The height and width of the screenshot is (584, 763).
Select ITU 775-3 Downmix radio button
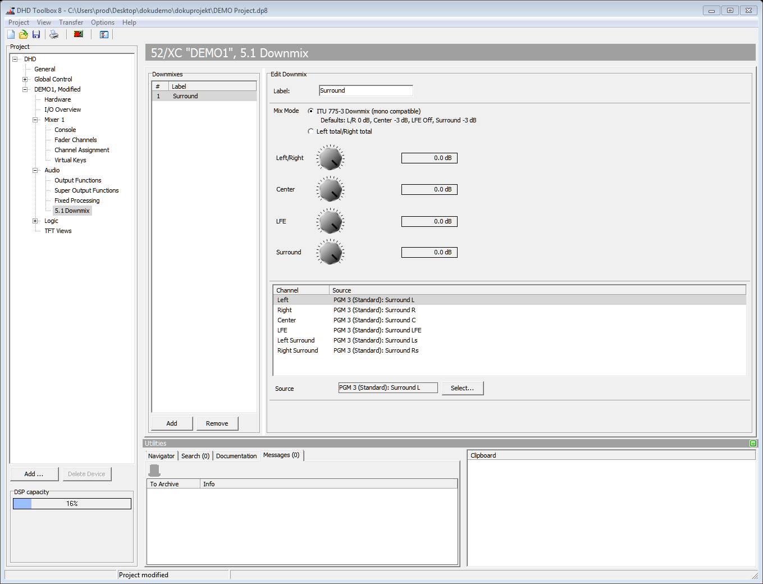tap(310, 111)
